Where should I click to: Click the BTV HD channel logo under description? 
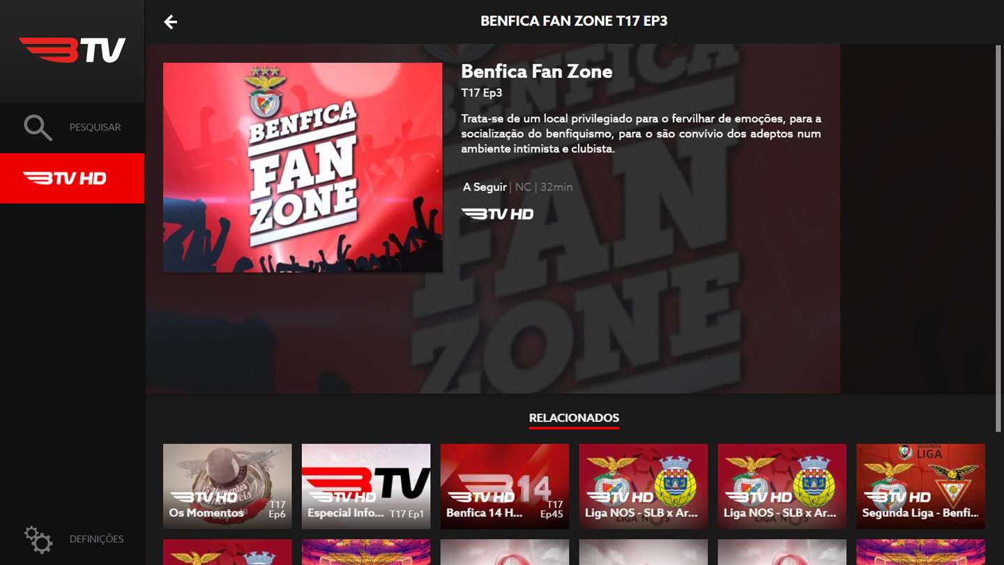pos(497,213)
